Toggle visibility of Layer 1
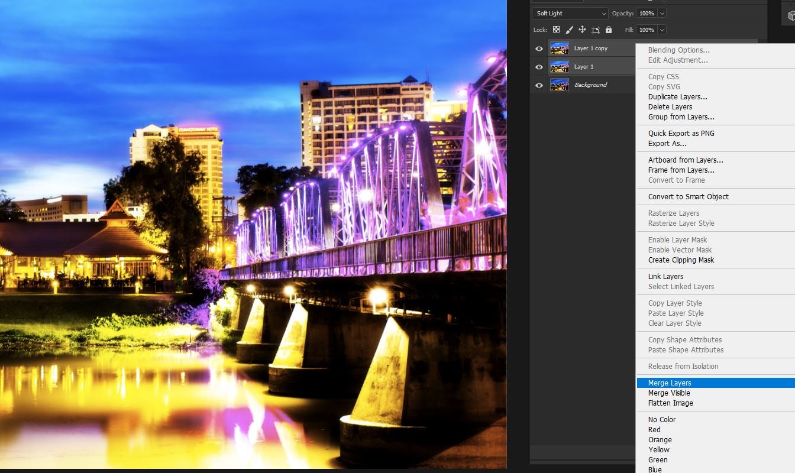This screenshot has height=473, width=795. 538,67
